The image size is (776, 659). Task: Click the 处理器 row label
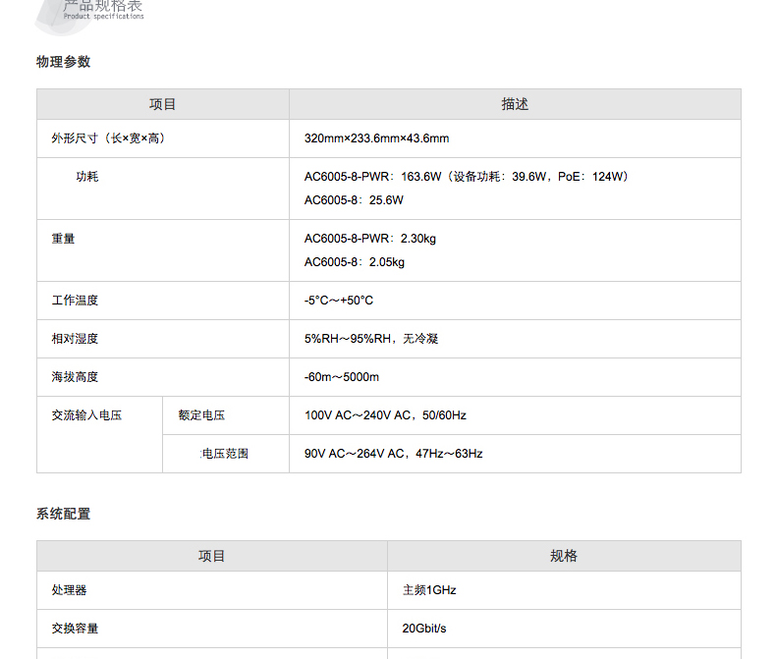tap(70, 590)
